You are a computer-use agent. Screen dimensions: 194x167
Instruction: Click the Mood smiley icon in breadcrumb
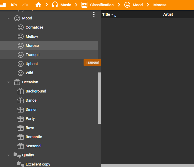click(x=127, y=5)
